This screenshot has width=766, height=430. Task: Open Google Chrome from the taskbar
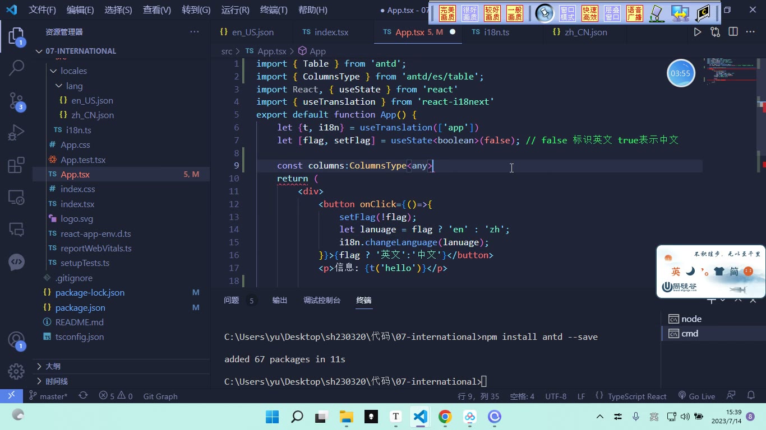pos(445,417)
